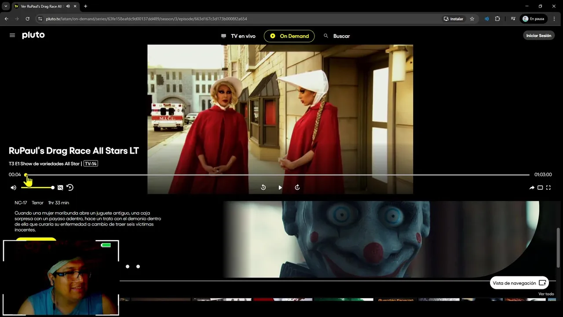
Task: Enter fullscreen mode
Action: [x=548, y=188]
